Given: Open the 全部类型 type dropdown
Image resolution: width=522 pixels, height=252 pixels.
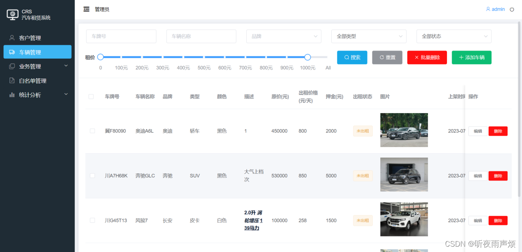Looking at the screenshot, I should [369, 36].
